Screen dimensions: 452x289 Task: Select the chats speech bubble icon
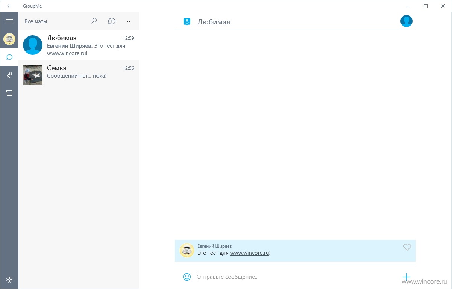(x=9, y=57)
